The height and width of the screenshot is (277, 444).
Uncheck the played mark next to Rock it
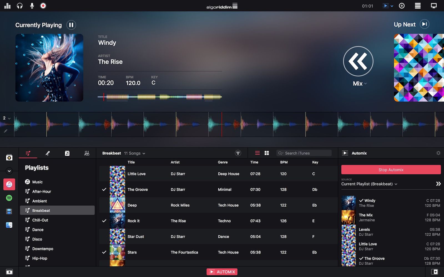point(104,221)
